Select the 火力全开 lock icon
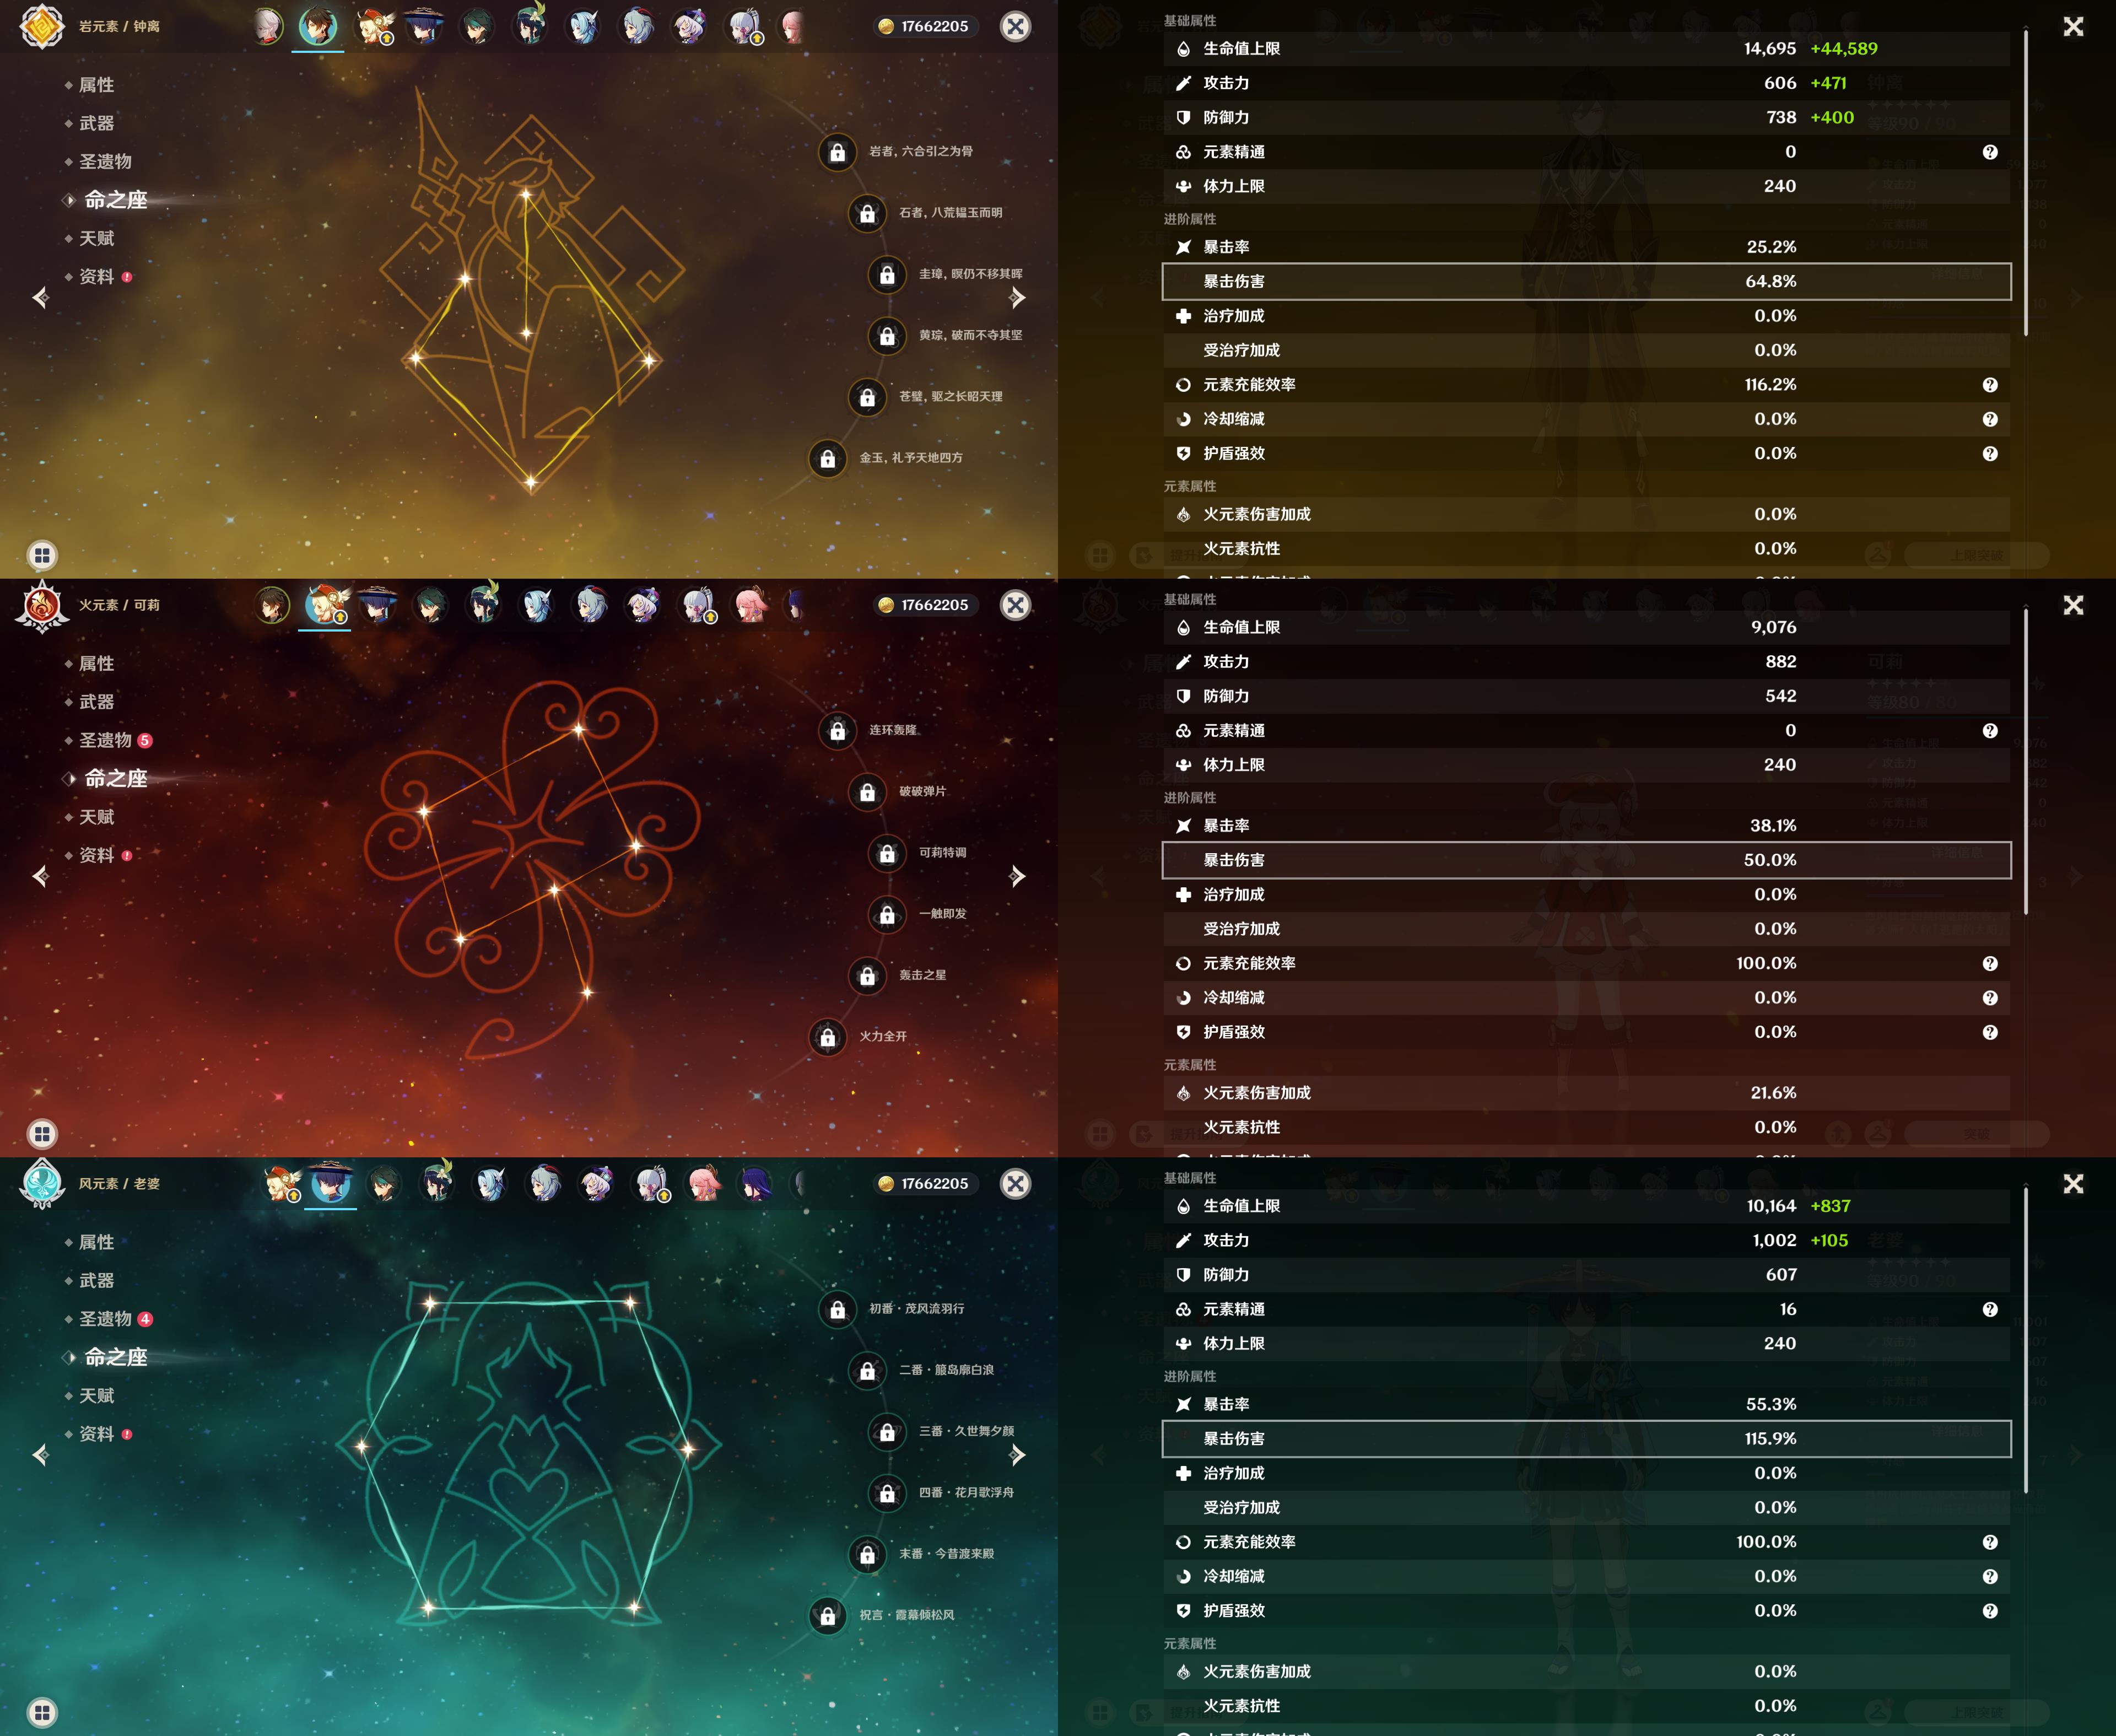The width and height of the screenshot is (2116, 1736). [828, 1037]
